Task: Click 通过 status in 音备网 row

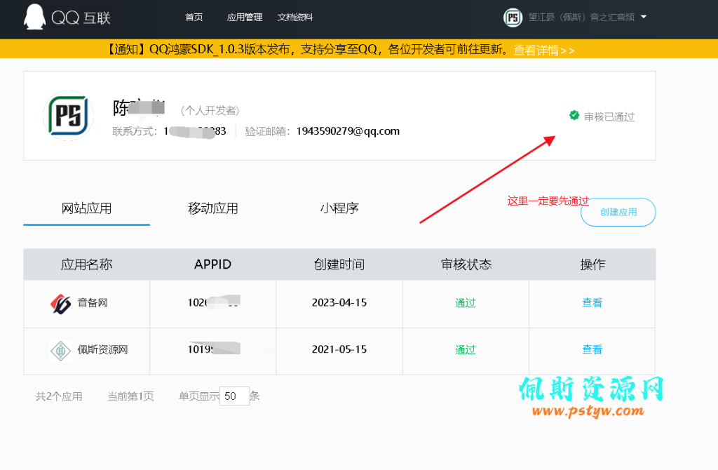Action: click(x=466, y=303)
